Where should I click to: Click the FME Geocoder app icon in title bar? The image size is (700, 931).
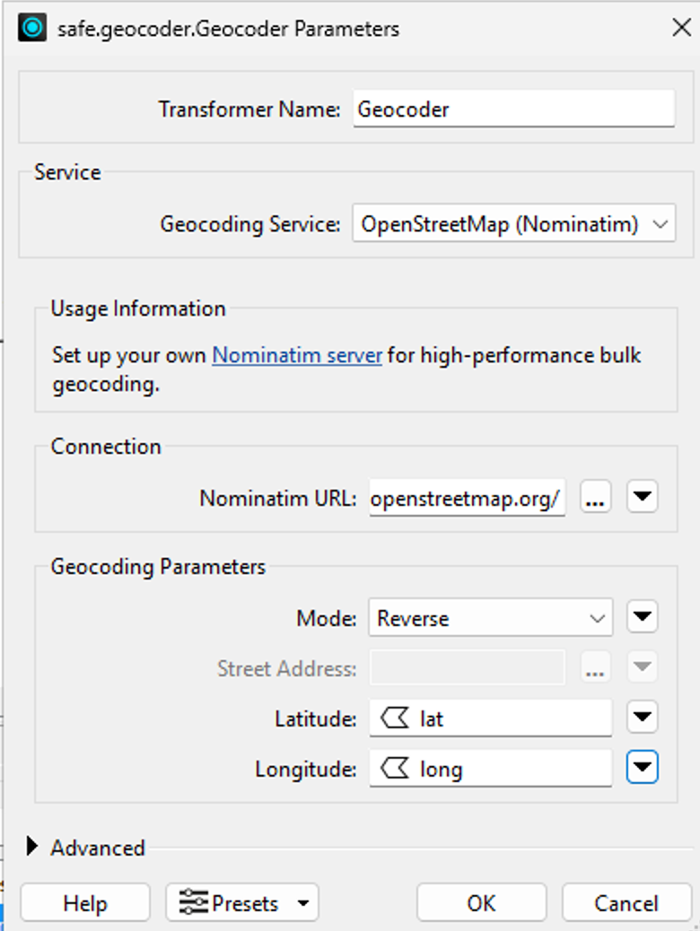click(x=32, y=27)
